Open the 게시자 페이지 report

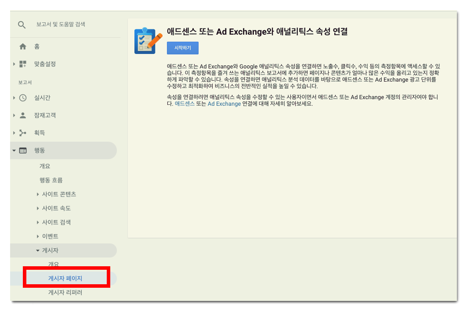(x=65, y=279)
